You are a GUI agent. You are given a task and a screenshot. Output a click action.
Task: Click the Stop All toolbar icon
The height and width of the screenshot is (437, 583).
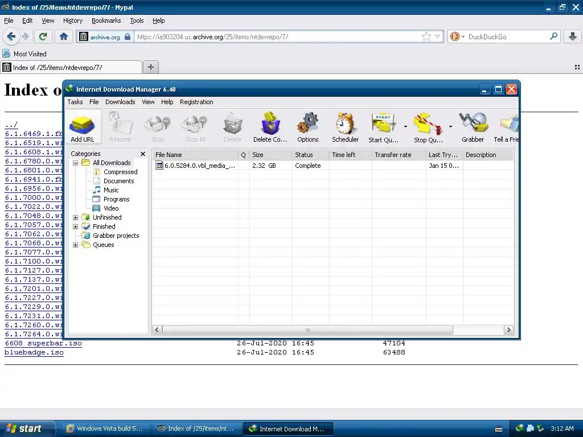[196, 127]
